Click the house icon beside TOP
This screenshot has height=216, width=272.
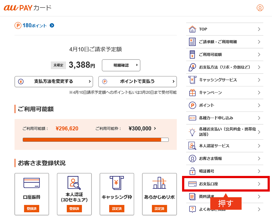tap(192, 29)
